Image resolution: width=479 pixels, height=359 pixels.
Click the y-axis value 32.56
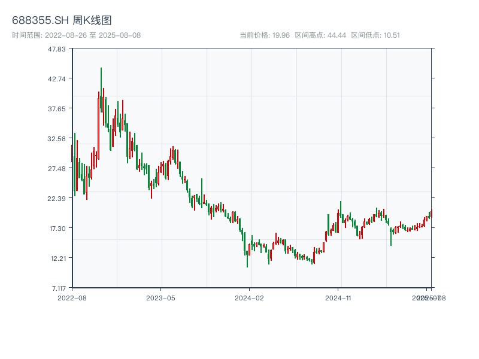[57, 139]
